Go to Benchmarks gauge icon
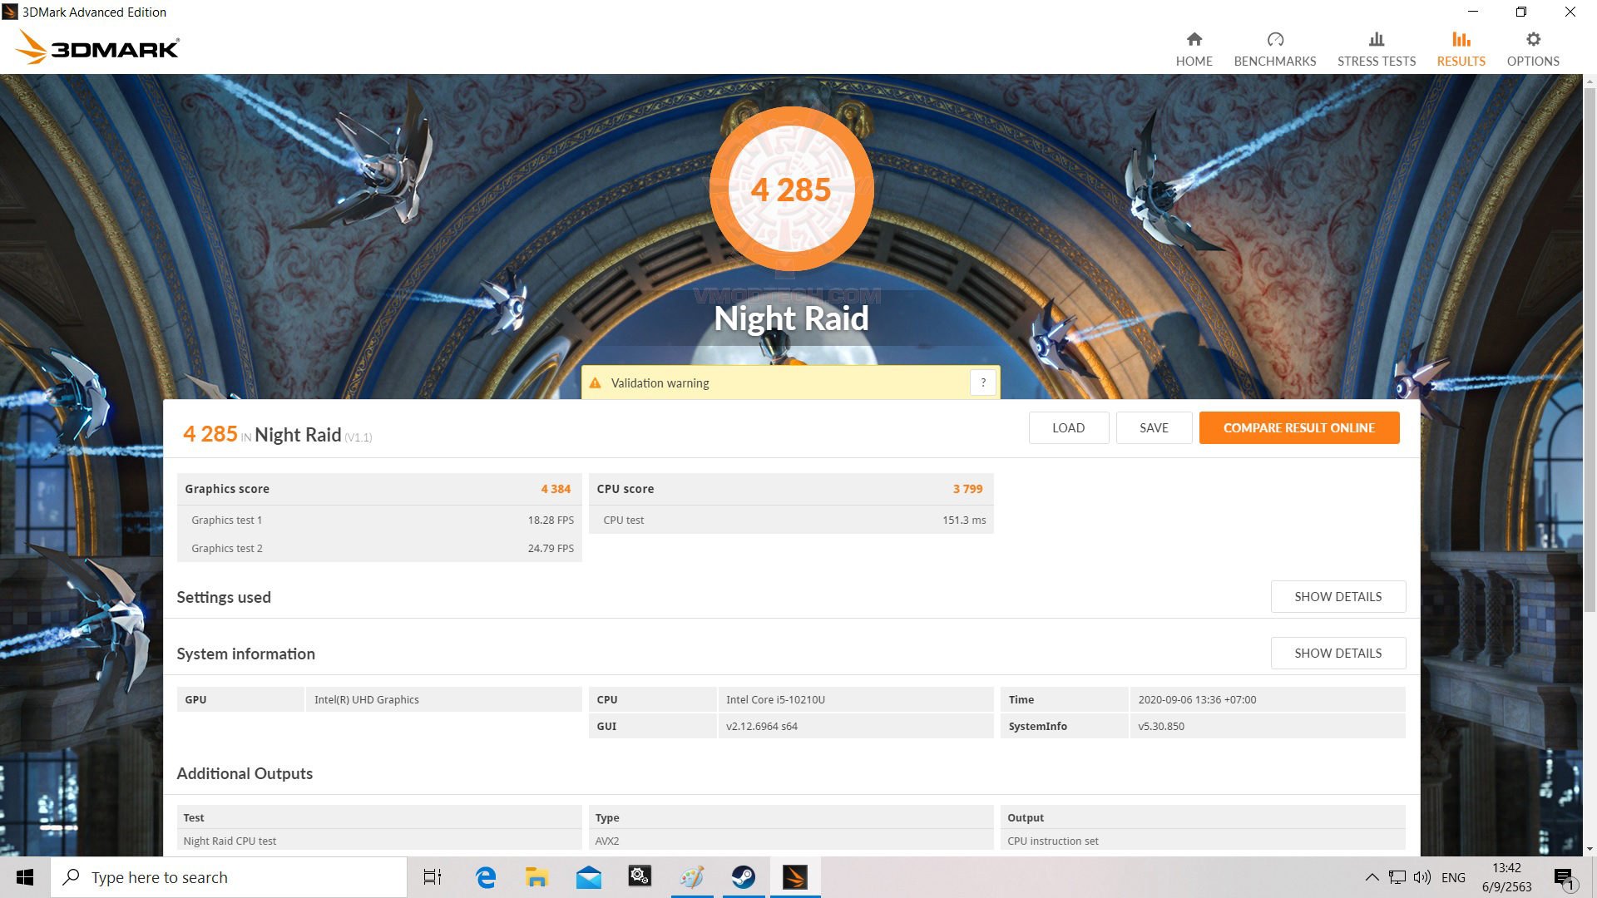 point(1274,40)
